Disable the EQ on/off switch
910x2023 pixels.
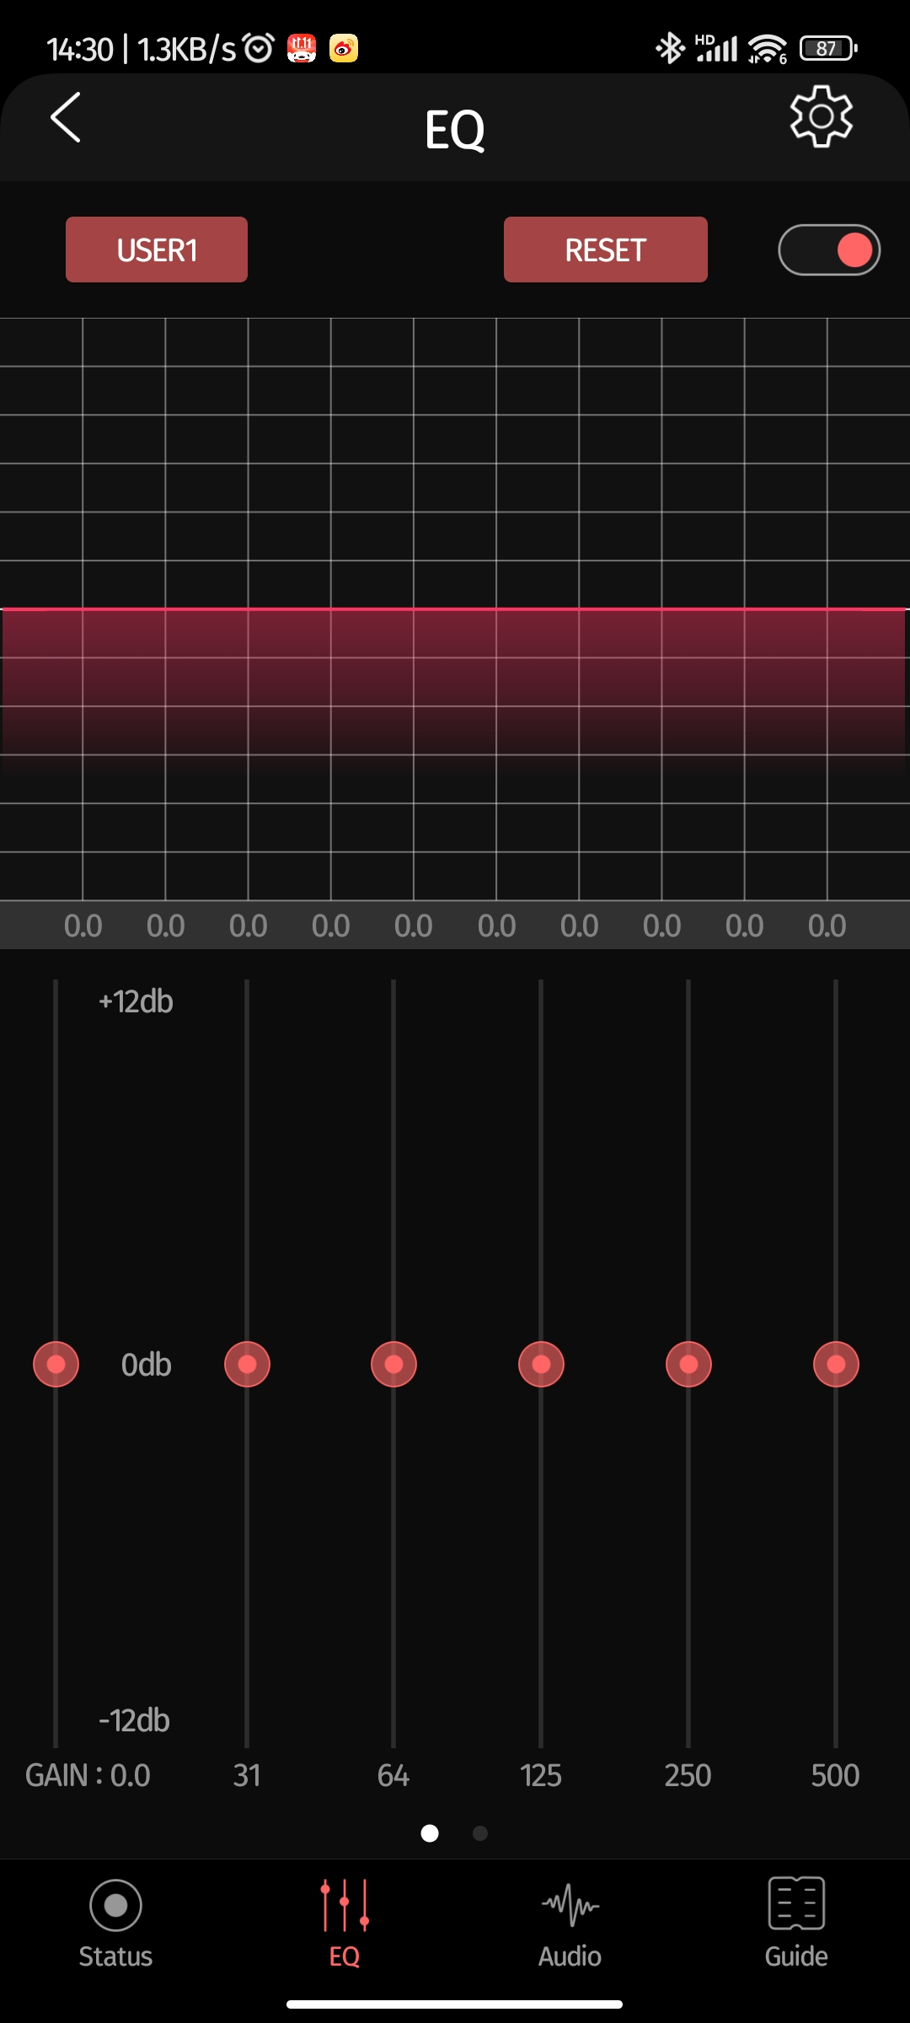(x=829, y=250)
